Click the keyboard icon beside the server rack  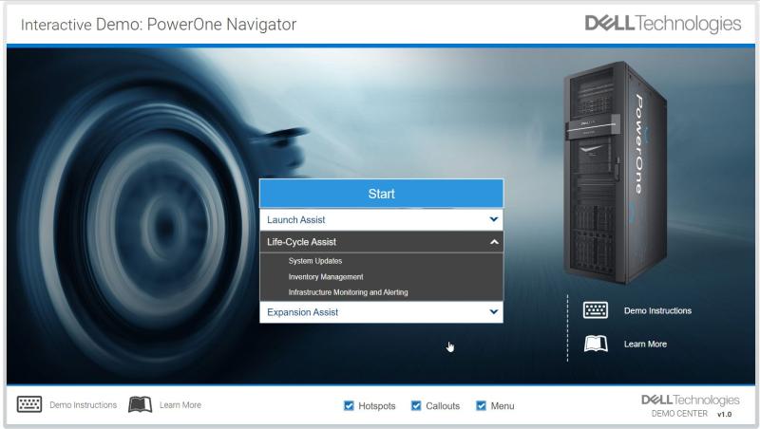pos(596,310)
